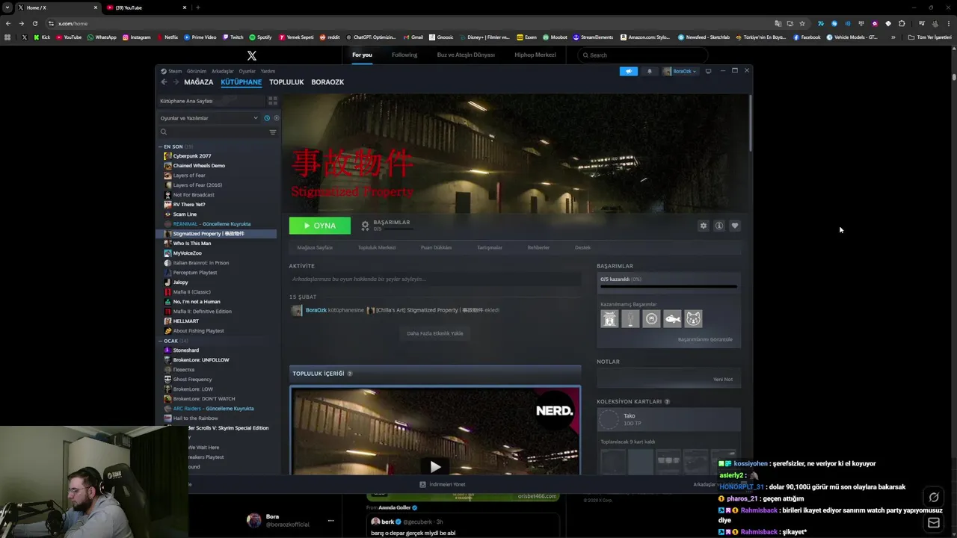Click the mail icon at bottom right

pyautogui.click(x=933, y=523)
